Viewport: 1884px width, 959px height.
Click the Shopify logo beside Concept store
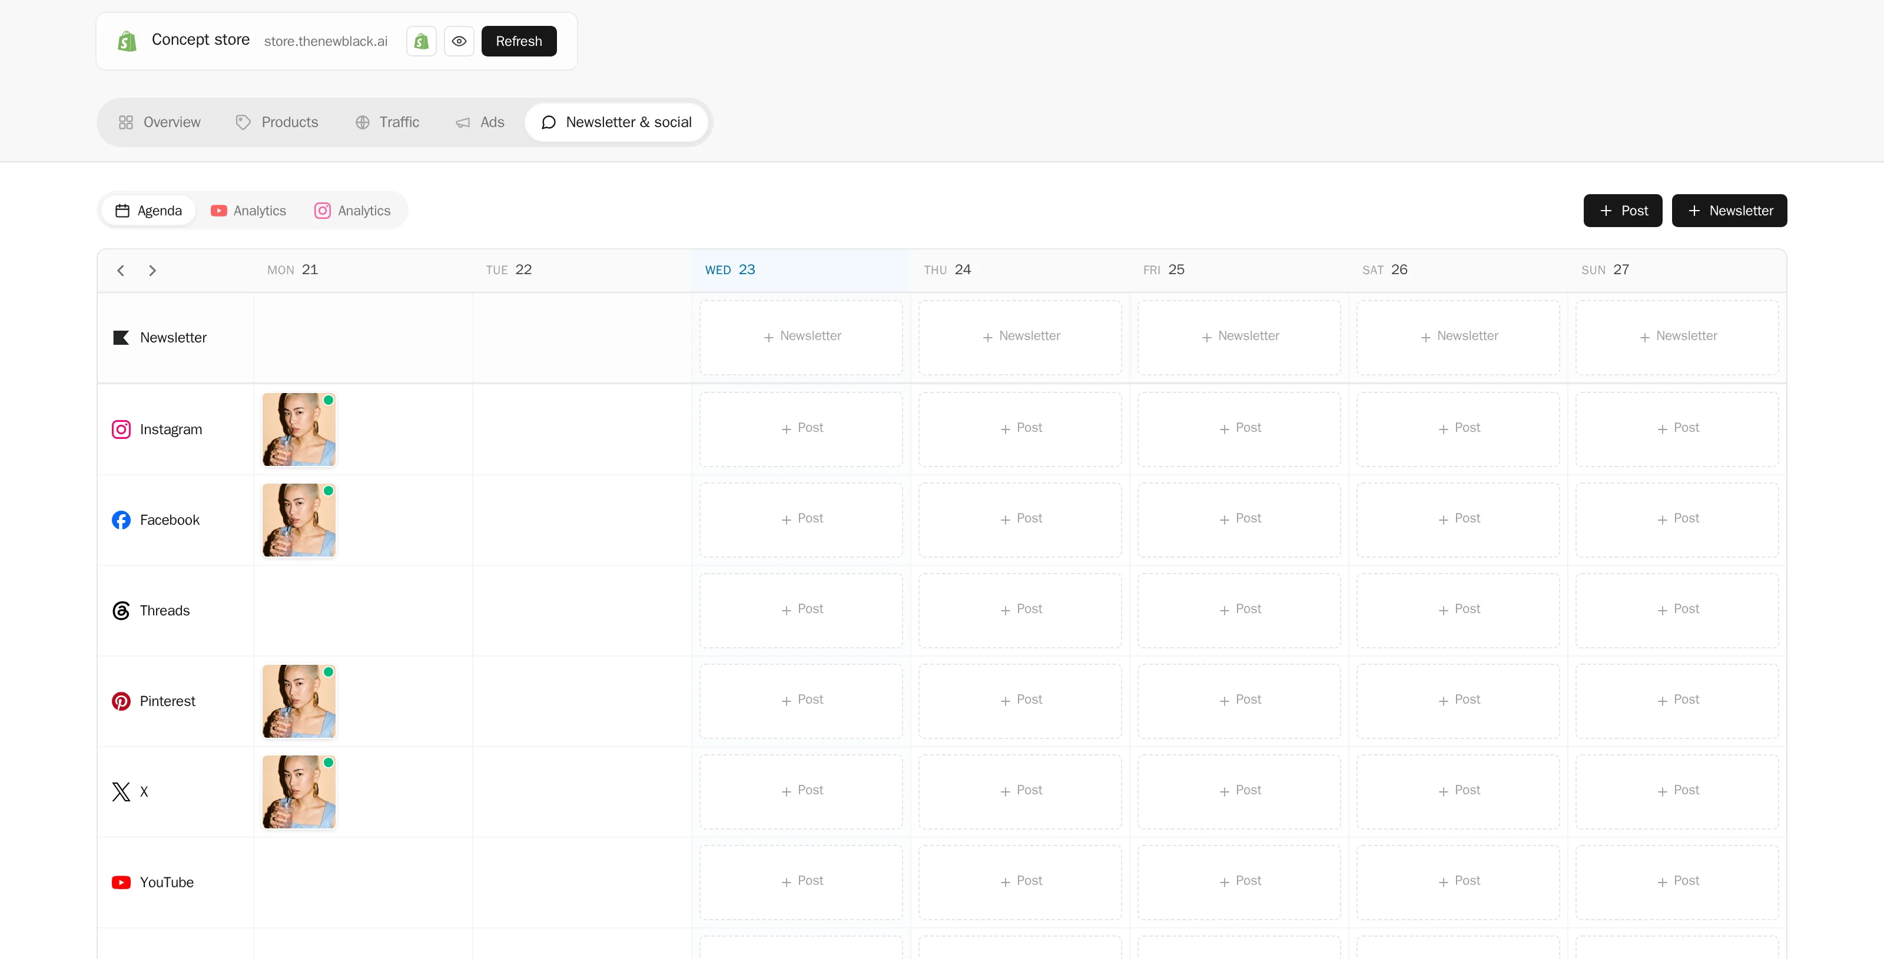127,41
